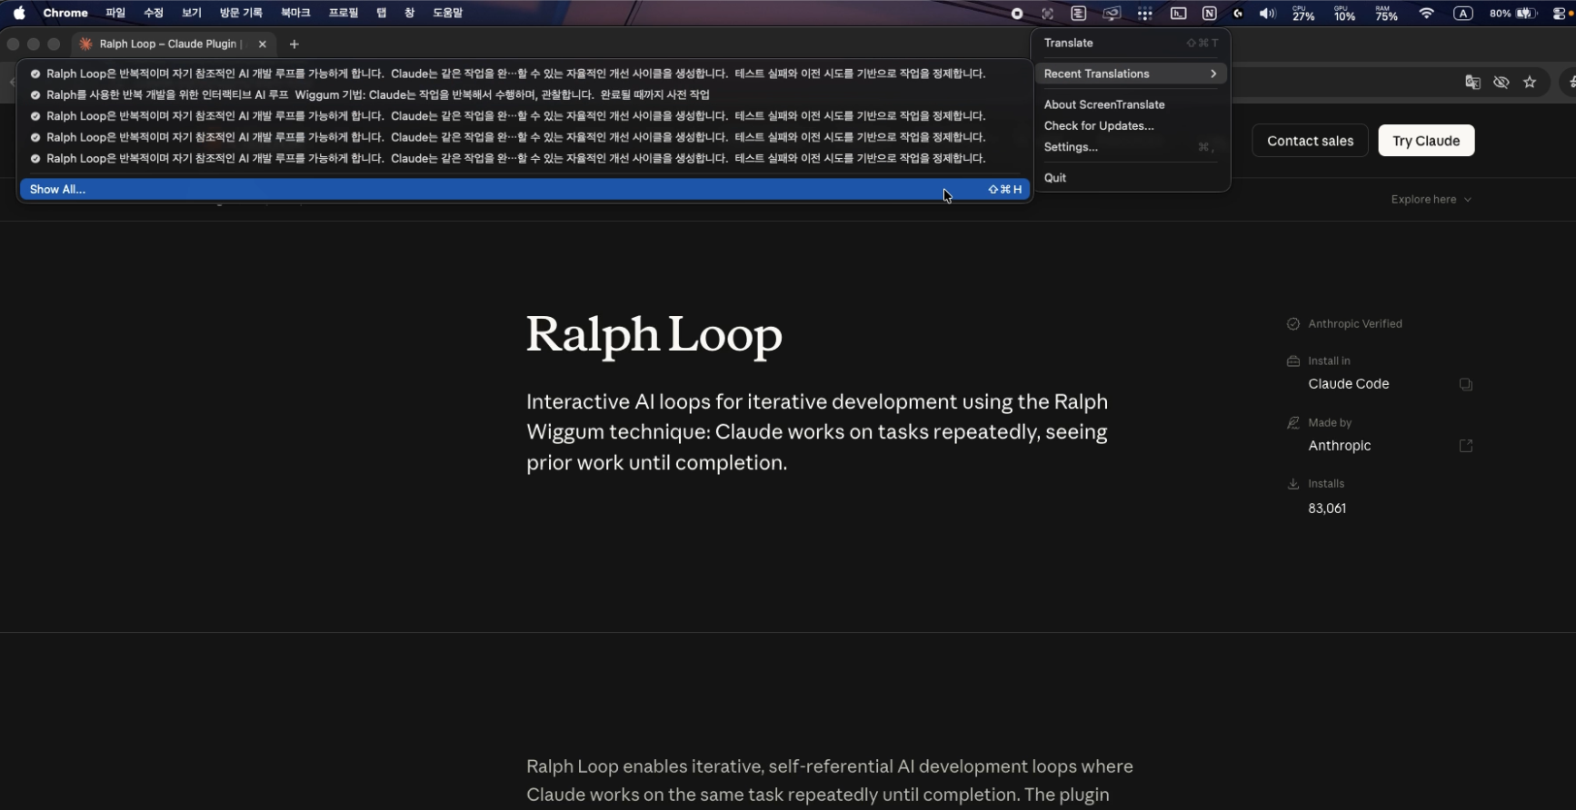Quit ScreenTranslate from the menu
This screenshot has width=1576, height=810.
pos(1132,178)
